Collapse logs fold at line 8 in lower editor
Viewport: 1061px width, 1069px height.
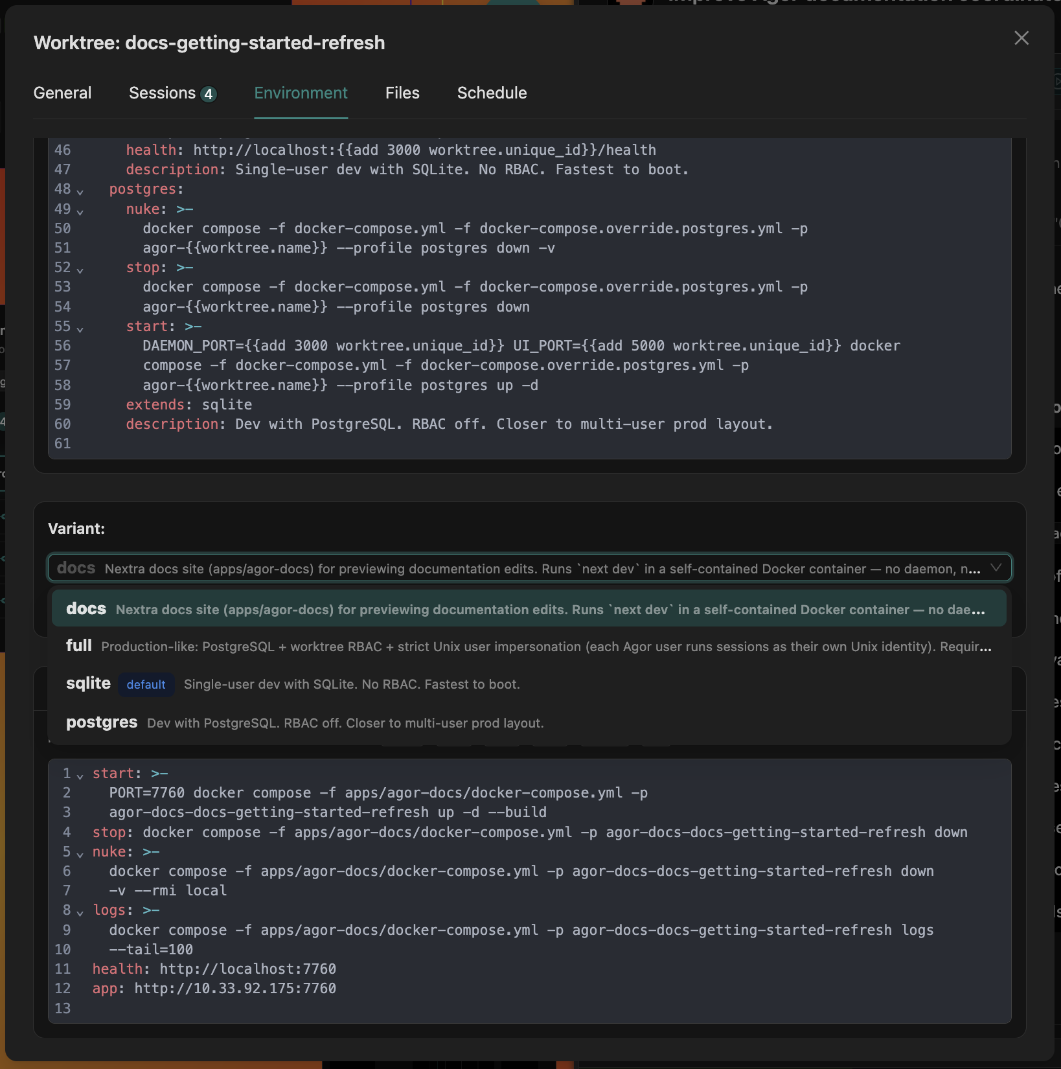[80, 912]
